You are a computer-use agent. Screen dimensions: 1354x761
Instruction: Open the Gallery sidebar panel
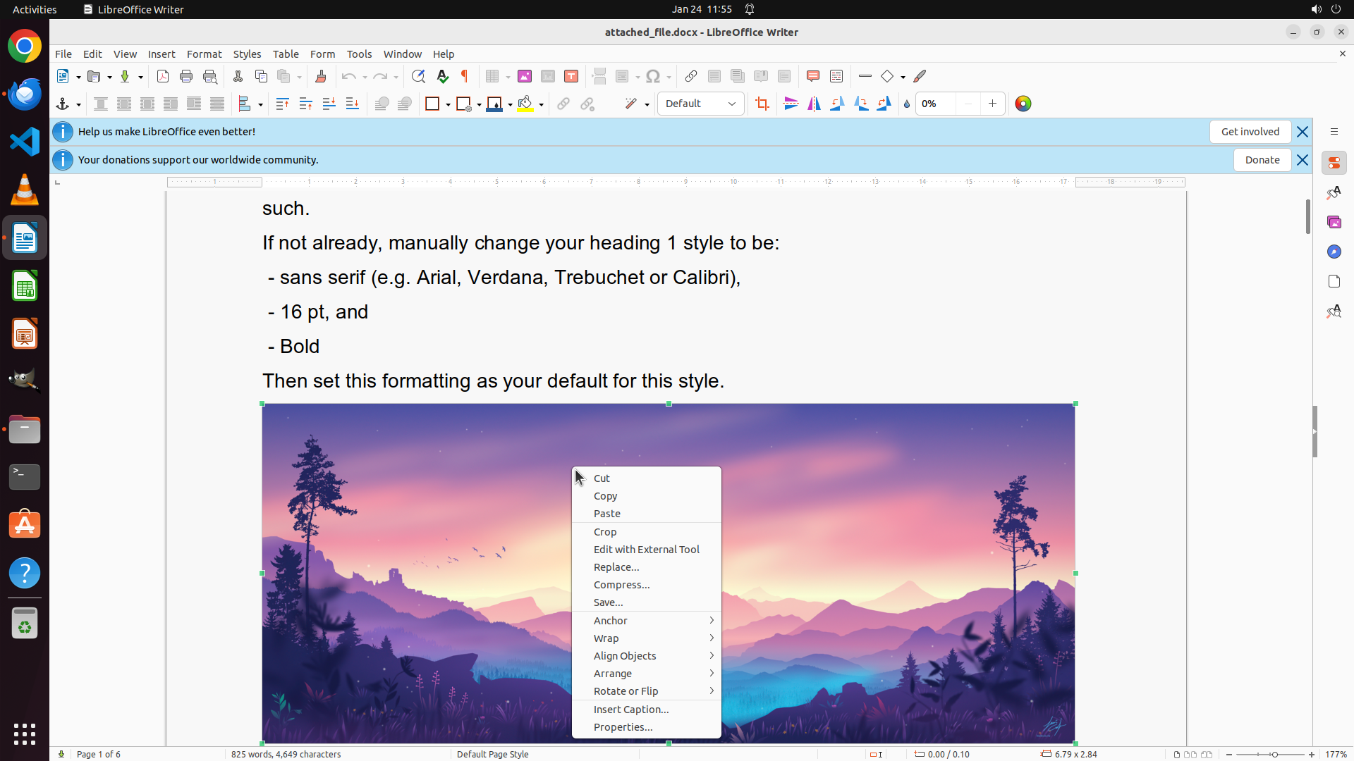click(1334, 222)
